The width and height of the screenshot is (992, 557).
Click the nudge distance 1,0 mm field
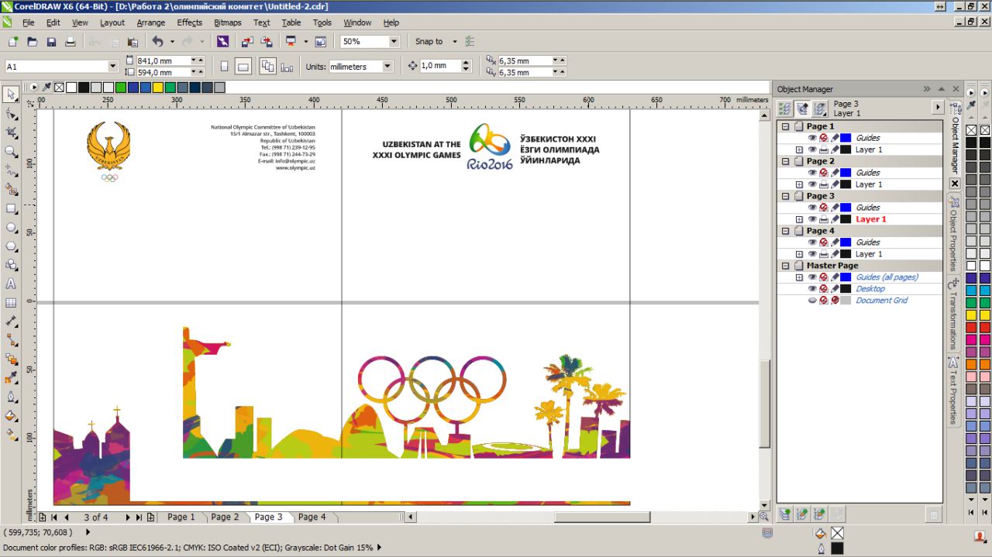click(x=441, y=67)
